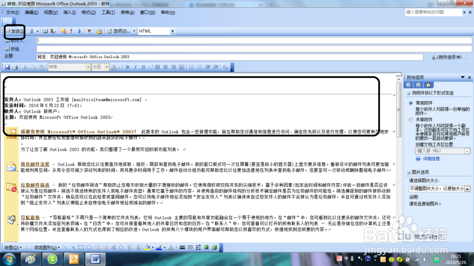Open the underline style dropdown arrow
474x266 pixels.
[x=149, y=67]
